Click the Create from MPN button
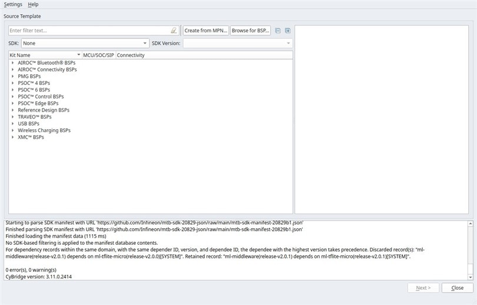 coord(206,31)
